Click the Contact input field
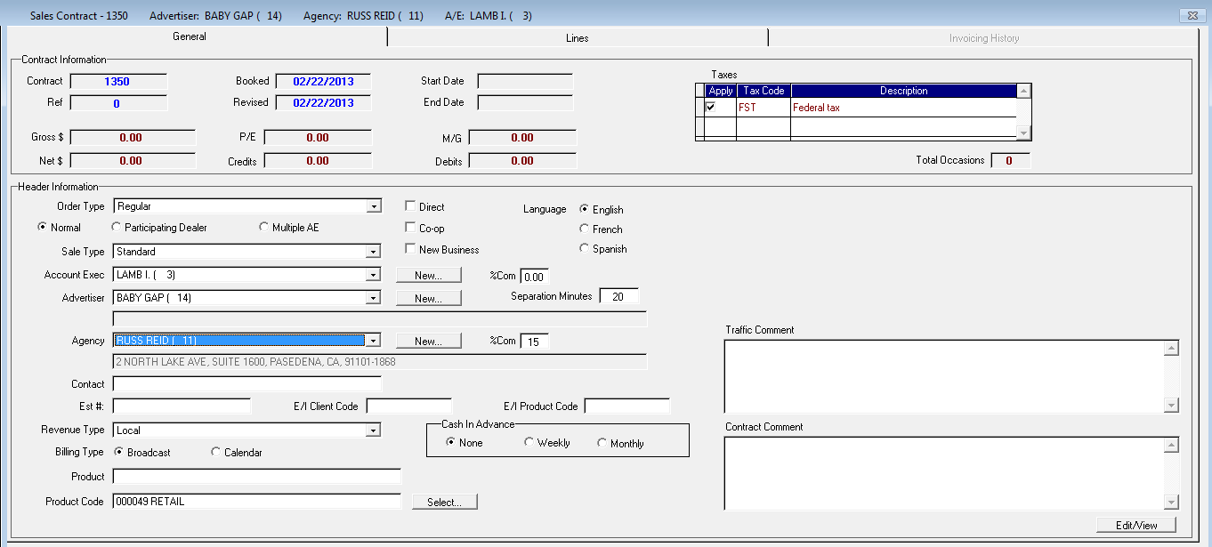Screen dimensions: 1212x547 pyautogui.click(x=246, y=384)
